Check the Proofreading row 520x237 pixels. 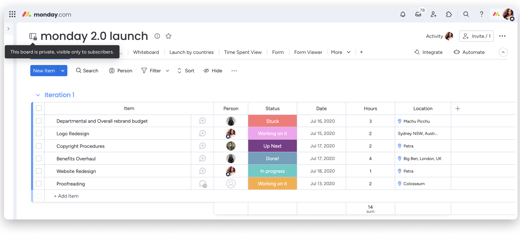pos(39,184)
